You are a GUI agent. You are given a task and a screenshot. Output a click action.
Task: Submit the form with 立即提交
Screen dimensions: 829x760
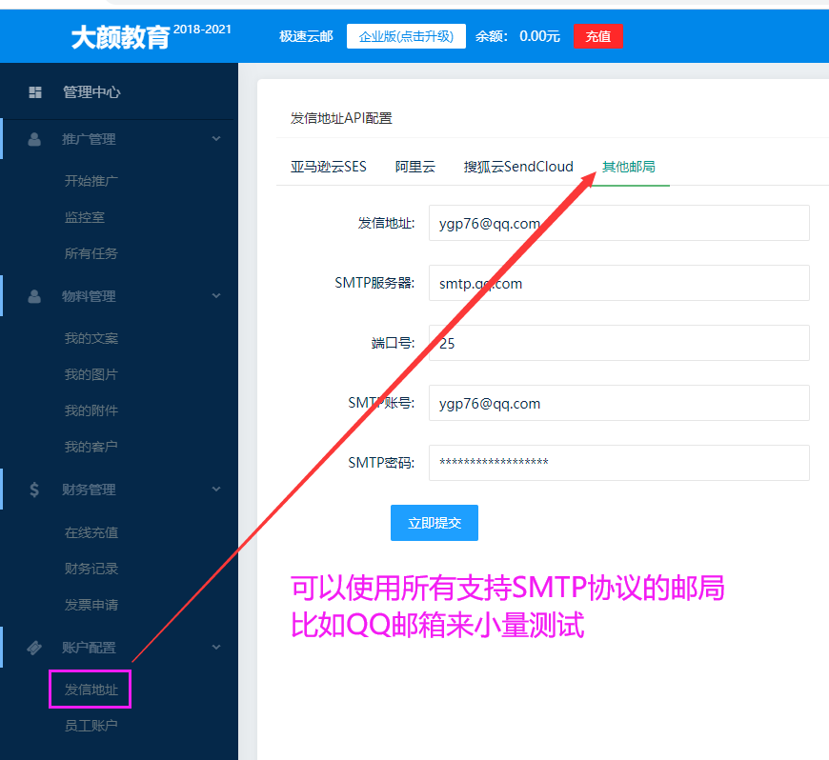click(435, 523)
